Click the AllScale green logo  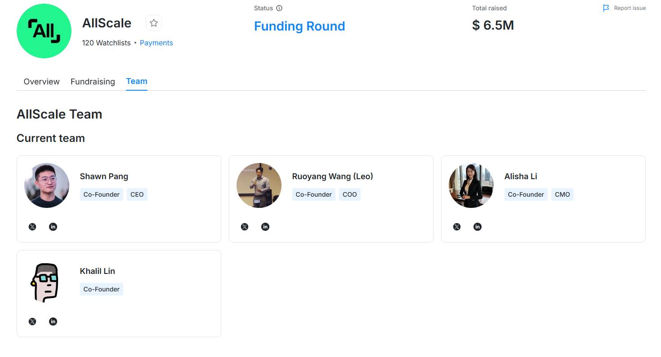[44, 31]
